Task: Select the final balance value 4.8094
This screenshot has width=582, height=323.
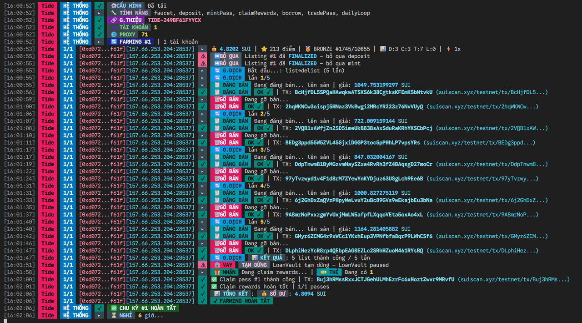Action: point(304,294)
